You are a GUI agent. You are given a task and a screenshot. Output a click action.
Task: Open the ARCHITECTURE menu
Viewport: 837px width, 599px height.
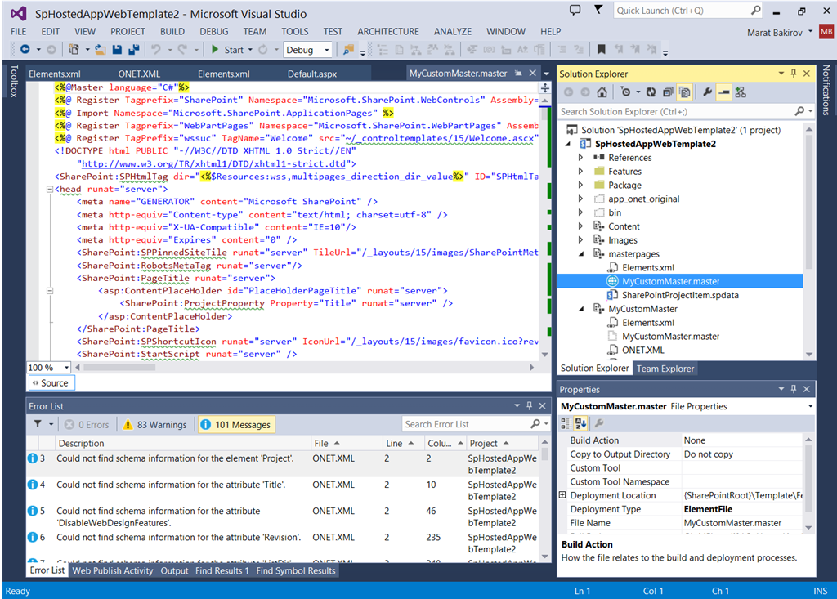pos(388,32)
